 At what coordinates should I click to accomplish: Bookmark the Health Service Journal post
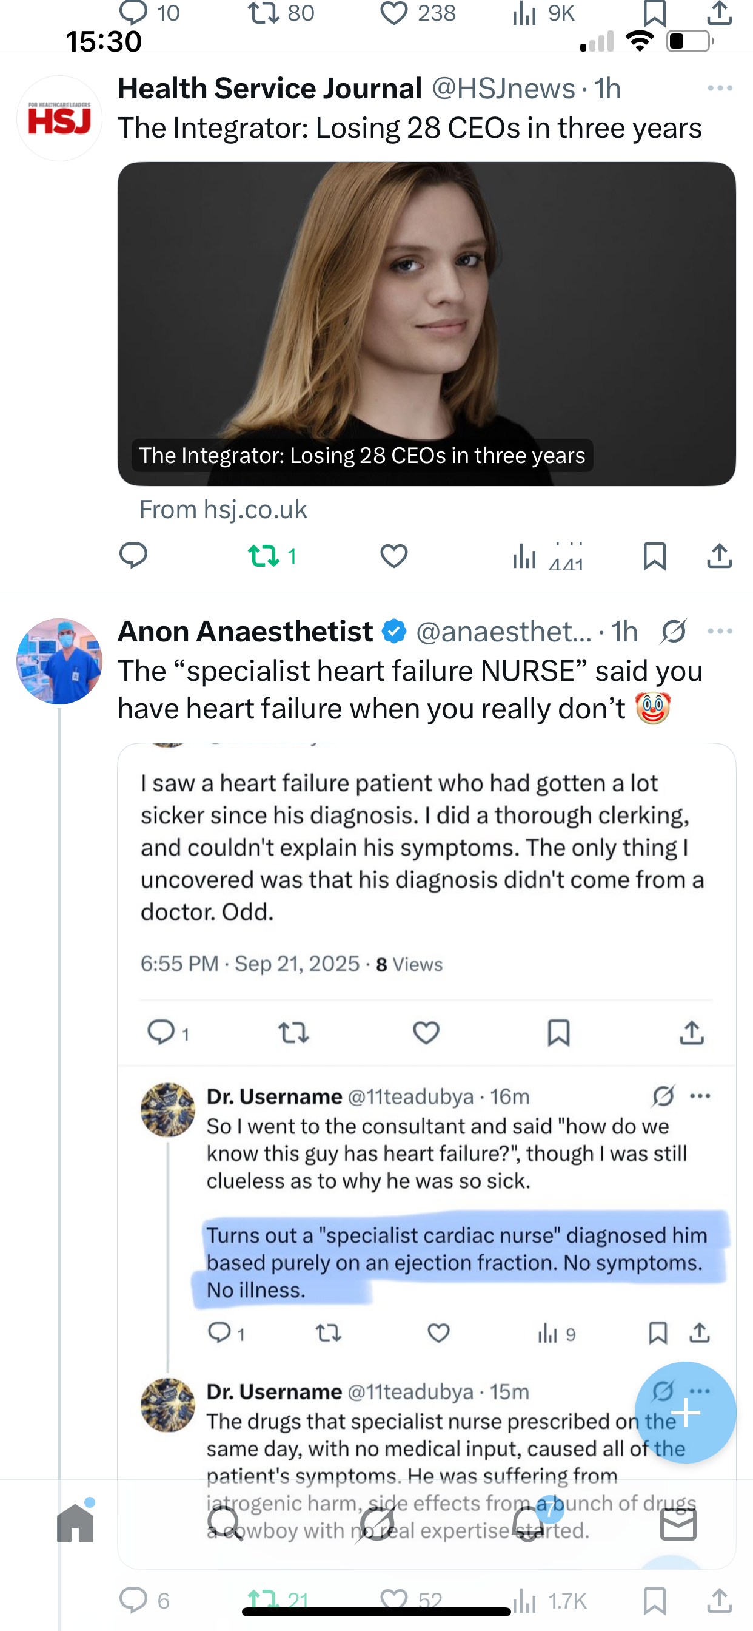(654, 556)
